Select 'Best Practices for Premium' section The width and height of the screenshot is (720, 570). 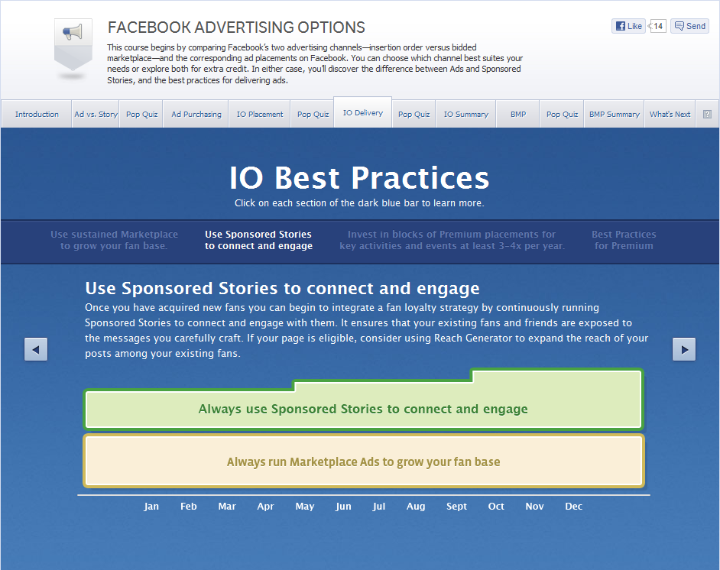point(624,240)
